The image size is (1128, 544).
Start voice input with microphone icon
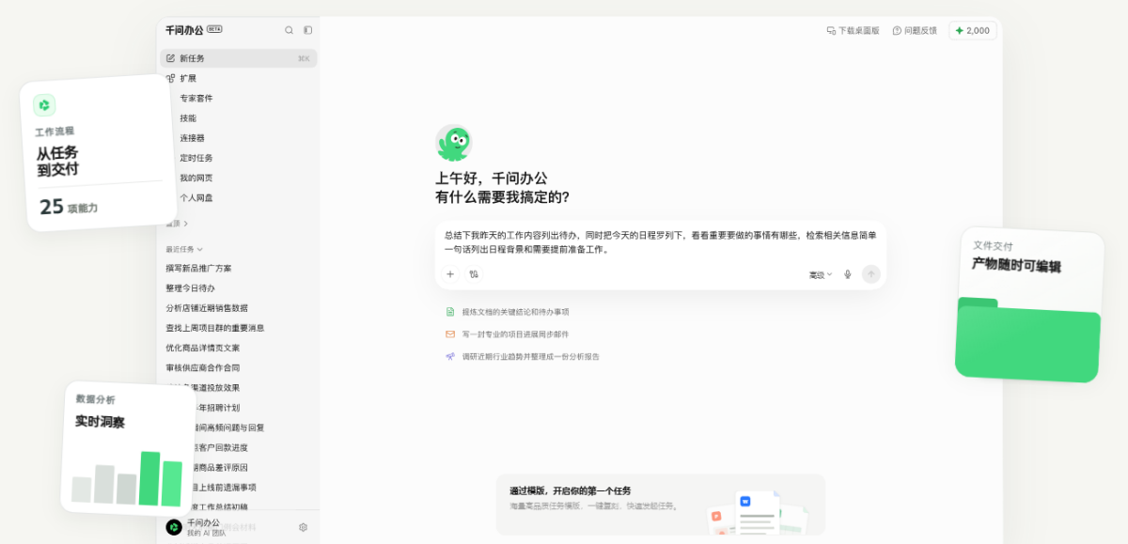pos(847,274)
